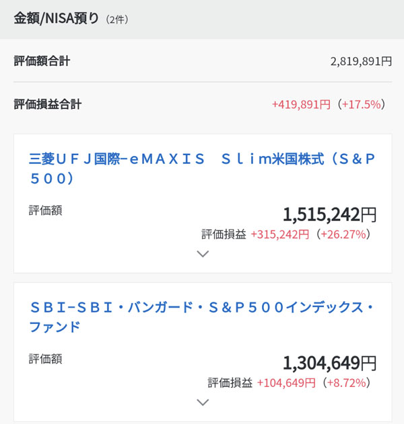Select the total gain +419,891円 value
The height and width of the screenshot is (424, 404).
[x=301, y=104]
